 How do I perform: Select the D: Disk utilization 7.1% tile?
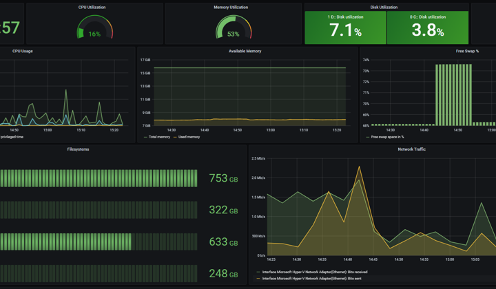345,28
